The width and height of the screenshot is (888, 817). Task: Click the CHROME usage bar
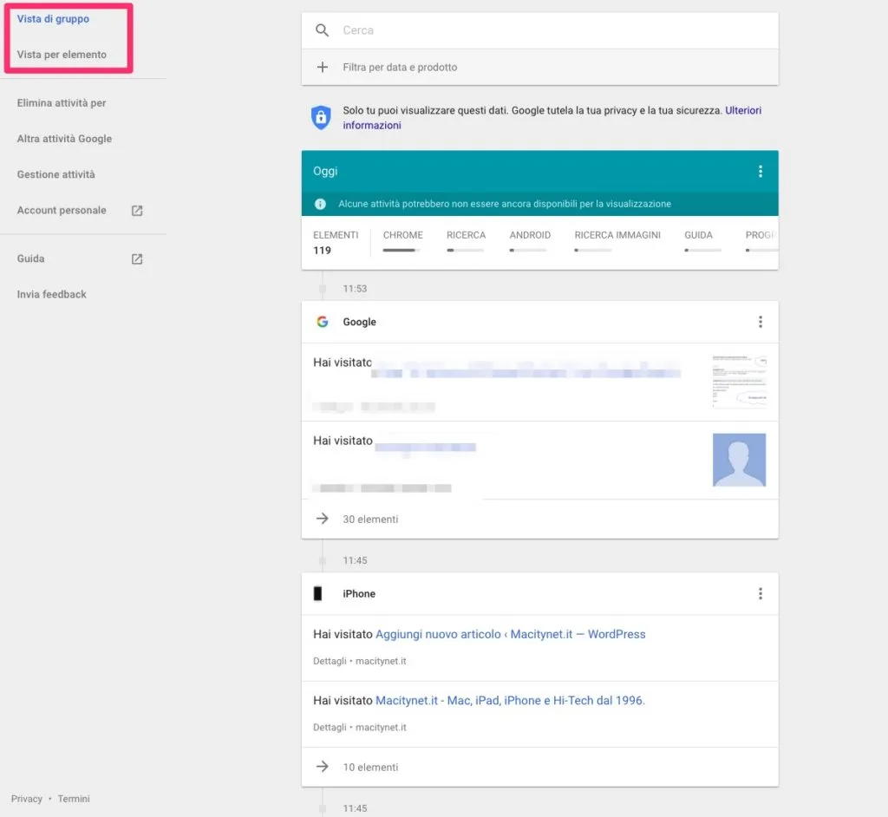tap(401, 250)
